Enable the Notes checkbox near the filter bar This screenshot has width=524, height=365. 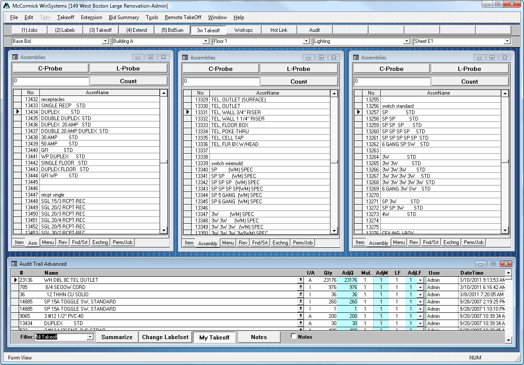click(x=293, y=336)
